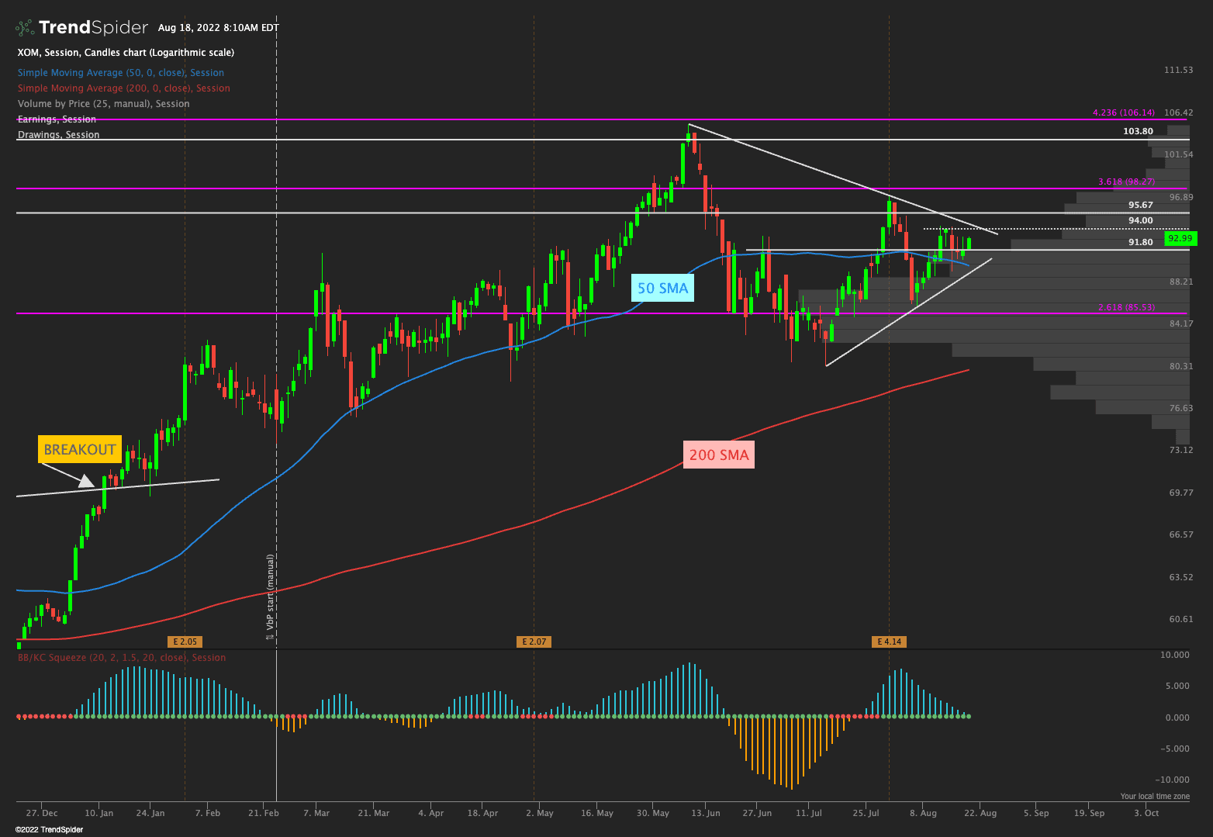
Task: Toggle the Simple Moving Average 50 legend entry
Action: pos(121,73)
